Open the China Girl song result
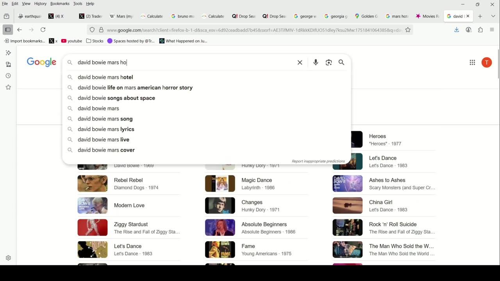 [x=384, y=206]
